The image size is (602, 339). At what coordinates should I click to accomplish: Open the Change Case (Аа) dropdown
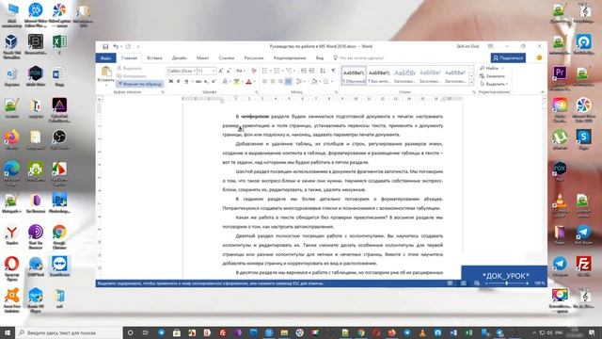[x=241, y=71]
